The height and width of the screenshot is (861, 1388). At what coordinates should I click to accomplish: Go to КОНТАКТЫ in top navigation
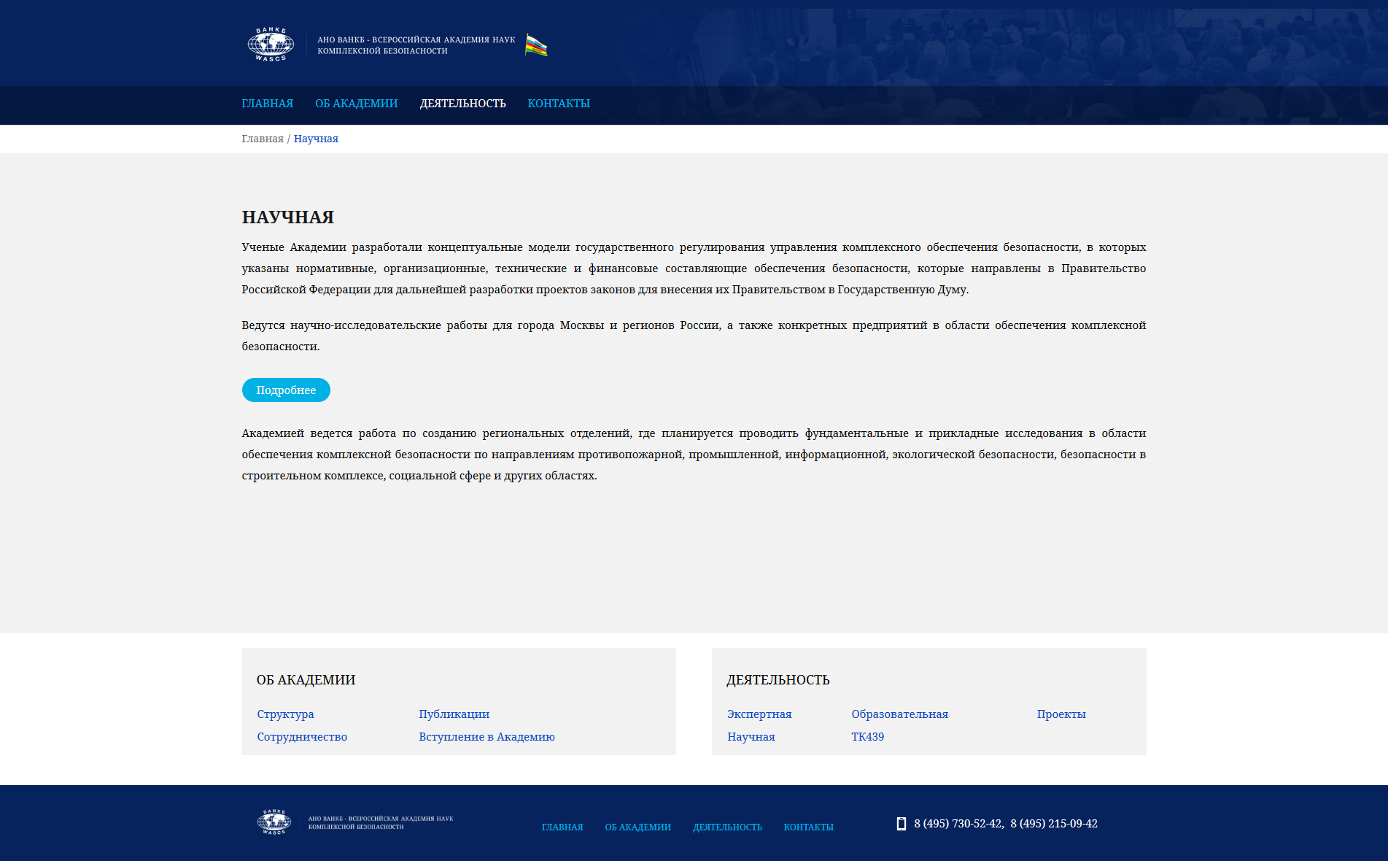(559, 104)
